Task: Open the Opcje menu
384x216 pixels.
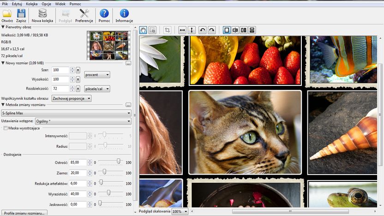Action: [x=46, y=4]
